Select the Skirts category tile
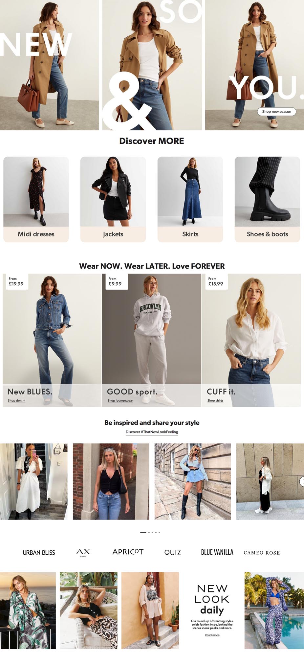The image size is (304, 664). 190,199
